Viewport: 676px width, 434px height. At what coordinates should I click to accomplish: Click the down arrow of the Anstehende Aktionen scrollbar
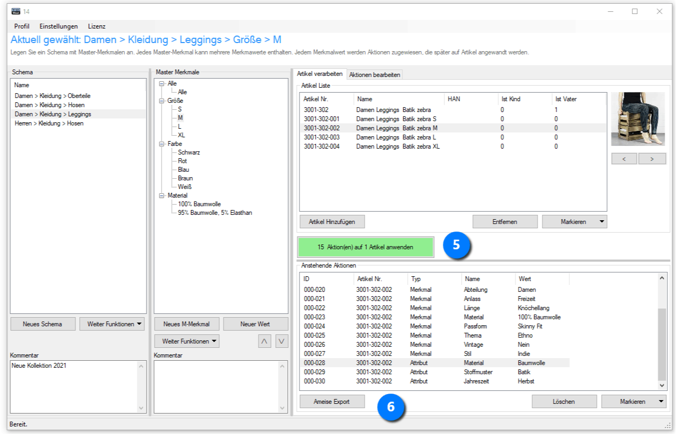click(663, 386)
